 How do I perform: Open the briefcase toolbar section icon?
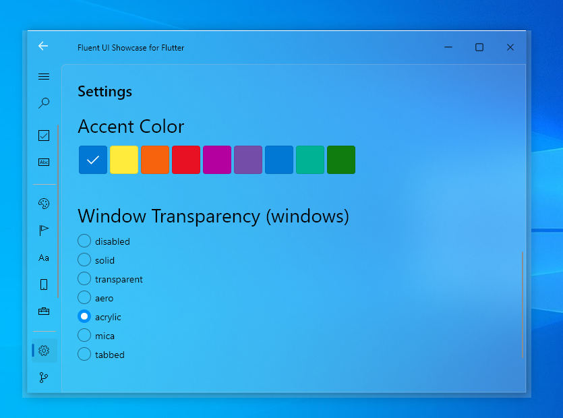(44, 311)
